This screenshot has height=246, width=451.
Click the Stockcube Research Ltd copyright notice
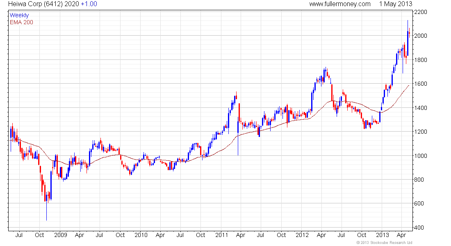tap(384, 243)
